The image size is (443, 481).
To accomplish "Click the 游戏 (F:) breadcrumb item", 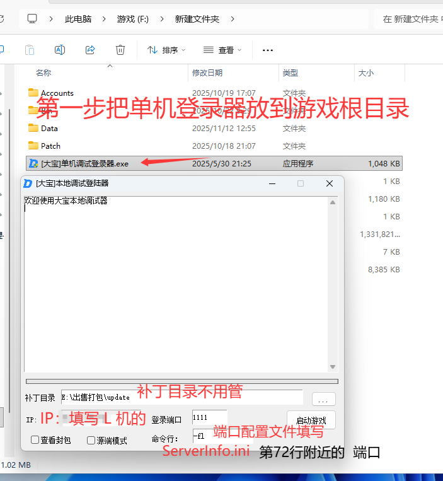I will (x=133, y=19).
